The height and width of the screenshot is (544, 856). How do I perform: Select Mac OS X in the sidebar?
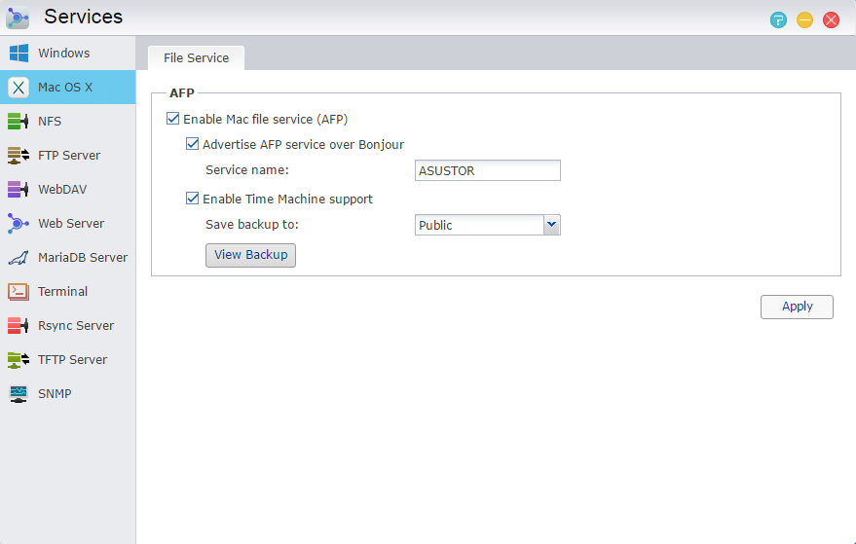[65, 88]
